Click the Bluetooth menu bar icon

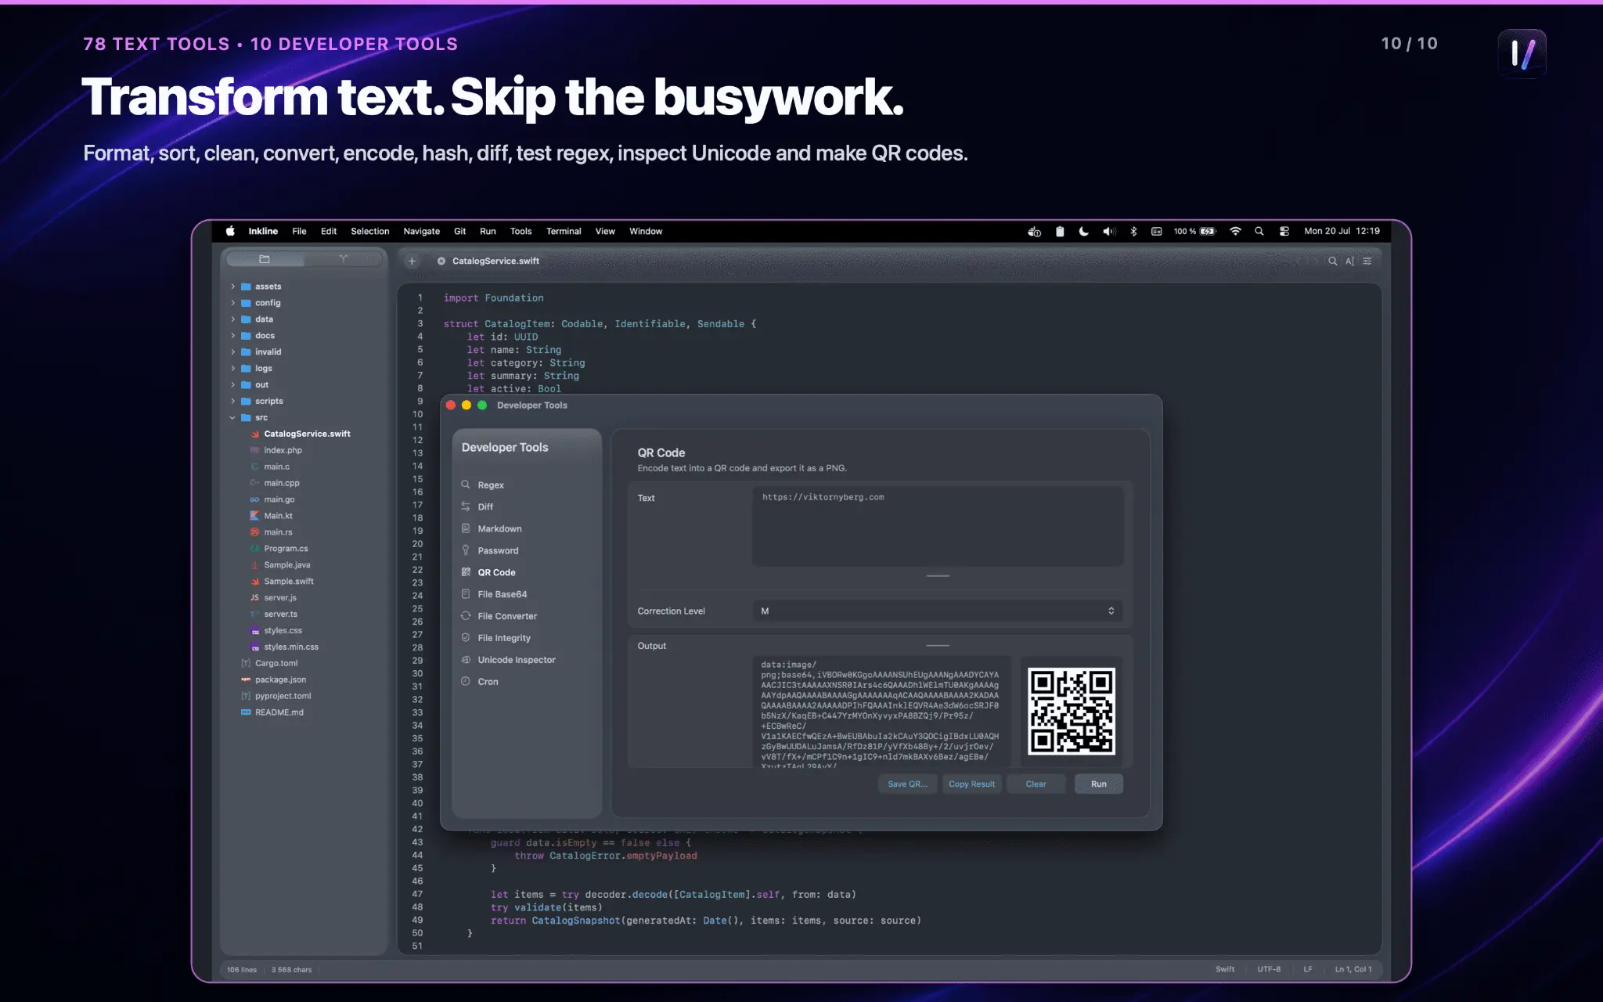1133,232
